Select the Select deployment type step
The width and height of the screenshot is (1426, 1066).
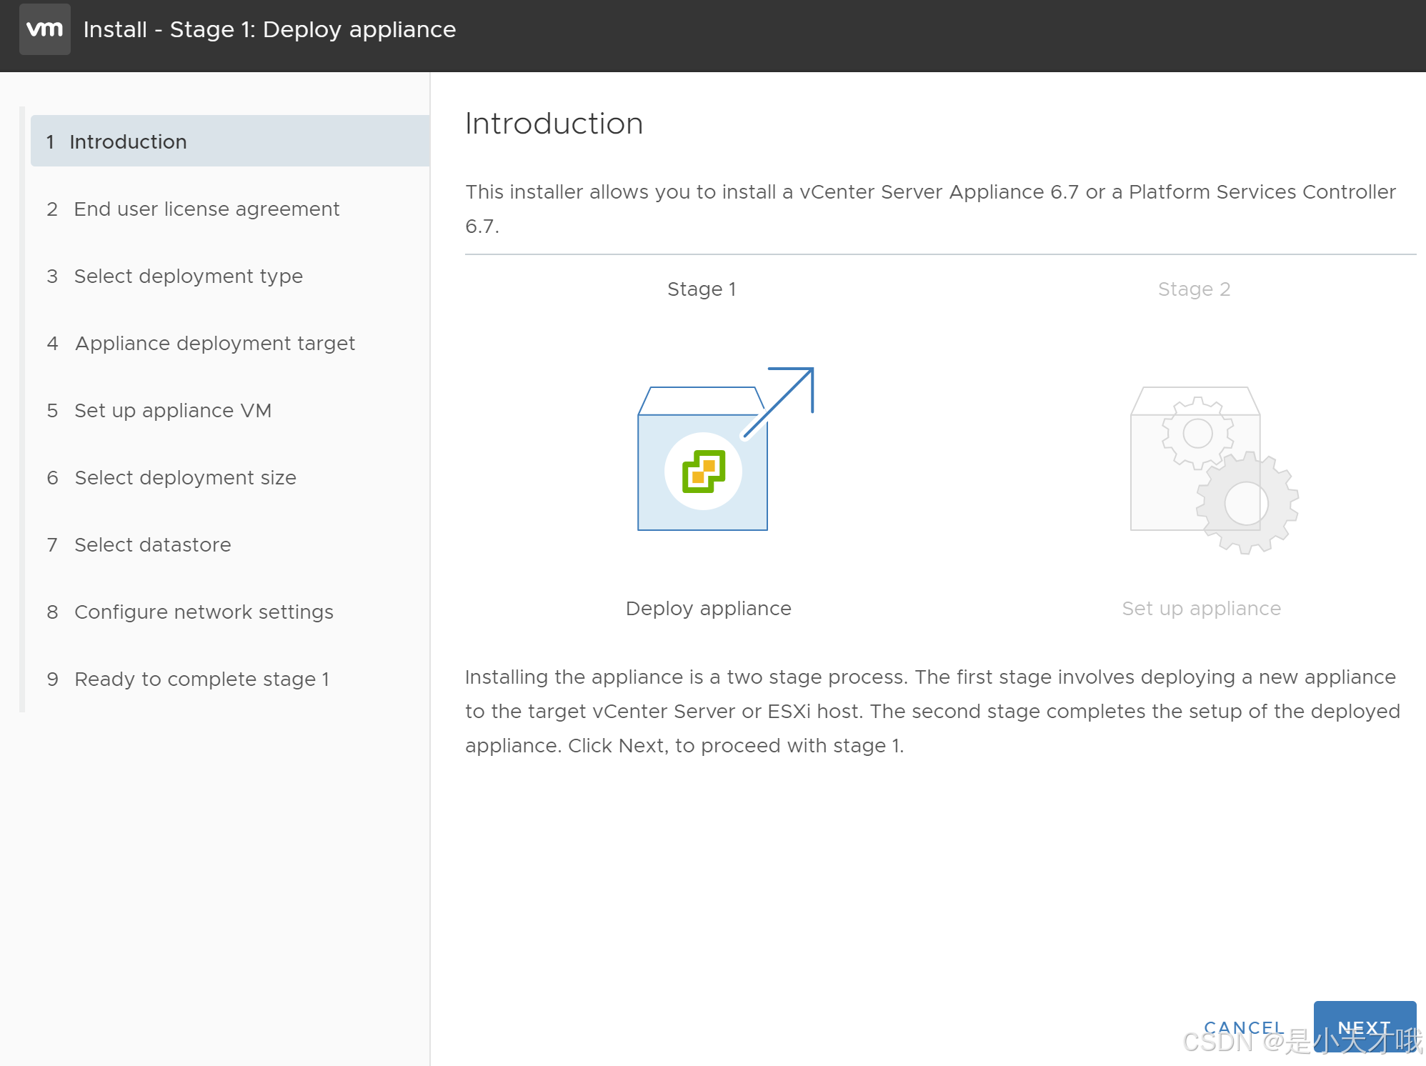(188, 276)
